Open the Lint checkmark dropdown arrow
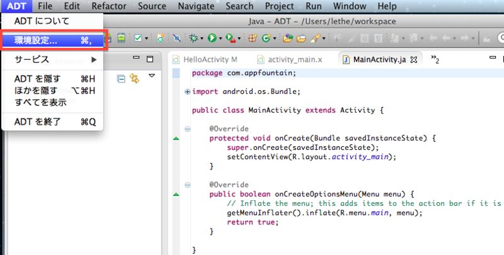This screenshot has width=504, height=255. 147,38
